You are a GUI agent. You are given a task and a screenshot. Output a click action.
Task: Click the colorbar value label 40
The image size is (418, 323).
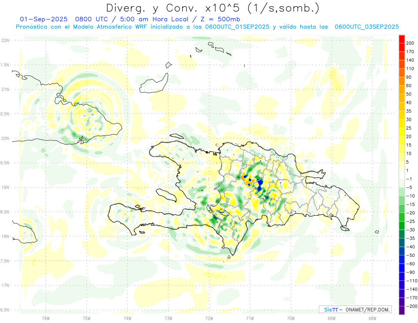pos(409,103)
